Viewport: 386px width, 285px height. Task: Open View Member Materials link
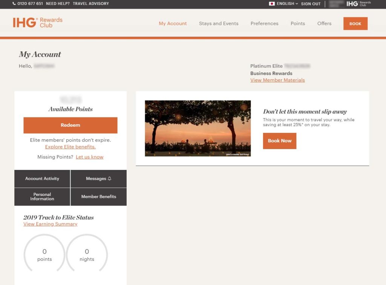pos(277,80)
